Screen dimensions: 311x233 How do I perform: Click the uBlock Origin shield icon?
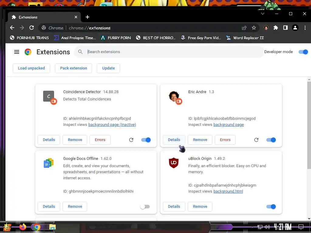click(174, 163)
